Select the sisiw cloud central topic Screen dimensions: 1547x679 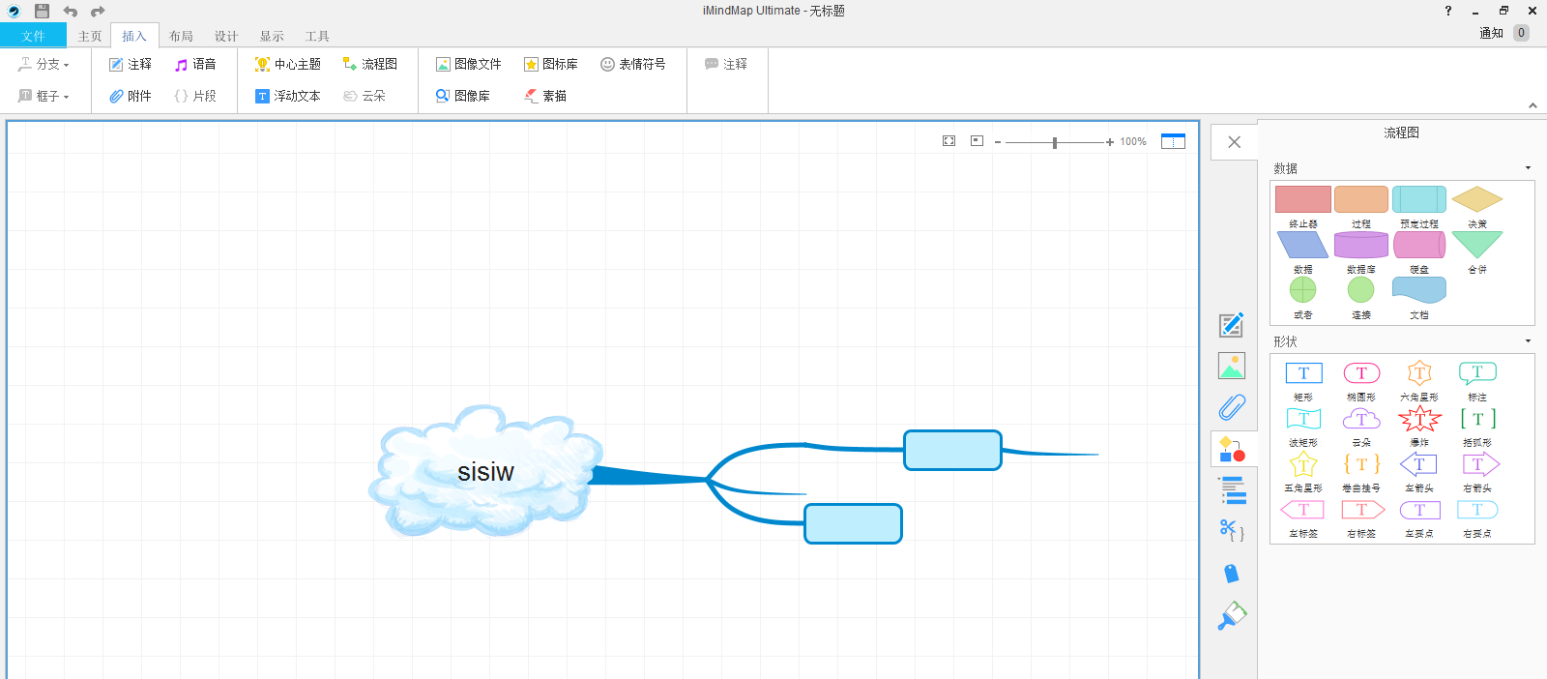coord(485,471)
